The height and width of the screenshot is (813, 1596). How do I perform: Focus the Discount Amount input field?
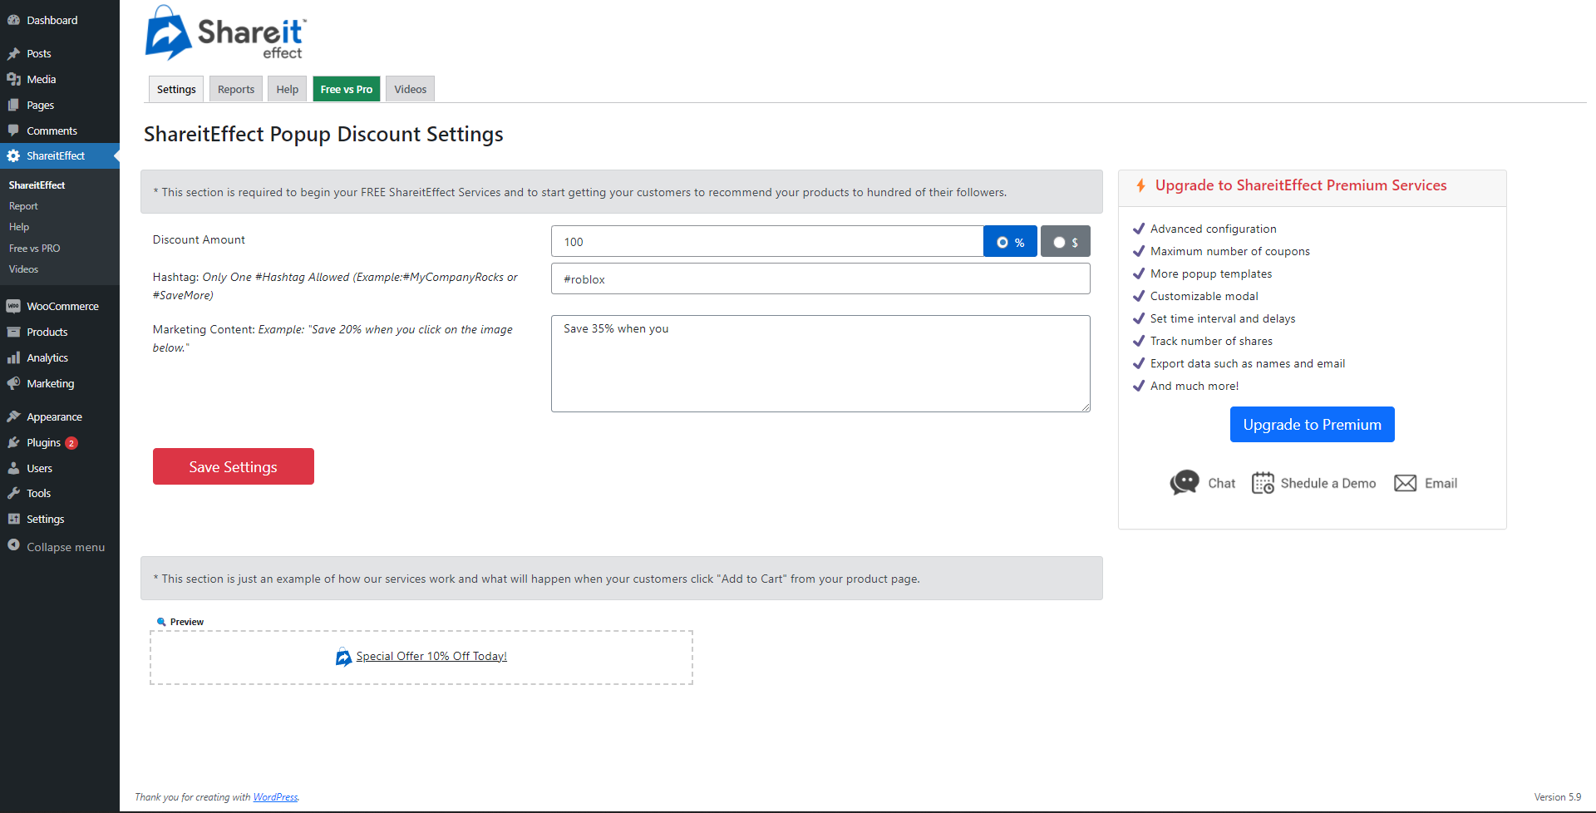tap(767, 241)
